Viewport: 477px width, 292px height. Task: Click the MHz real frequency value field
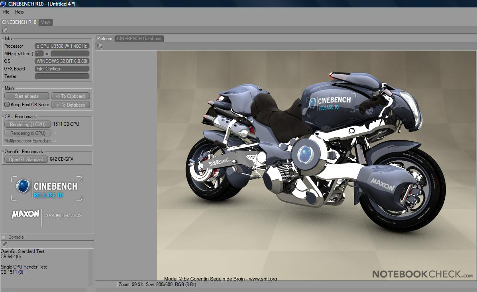click(70, 53)
